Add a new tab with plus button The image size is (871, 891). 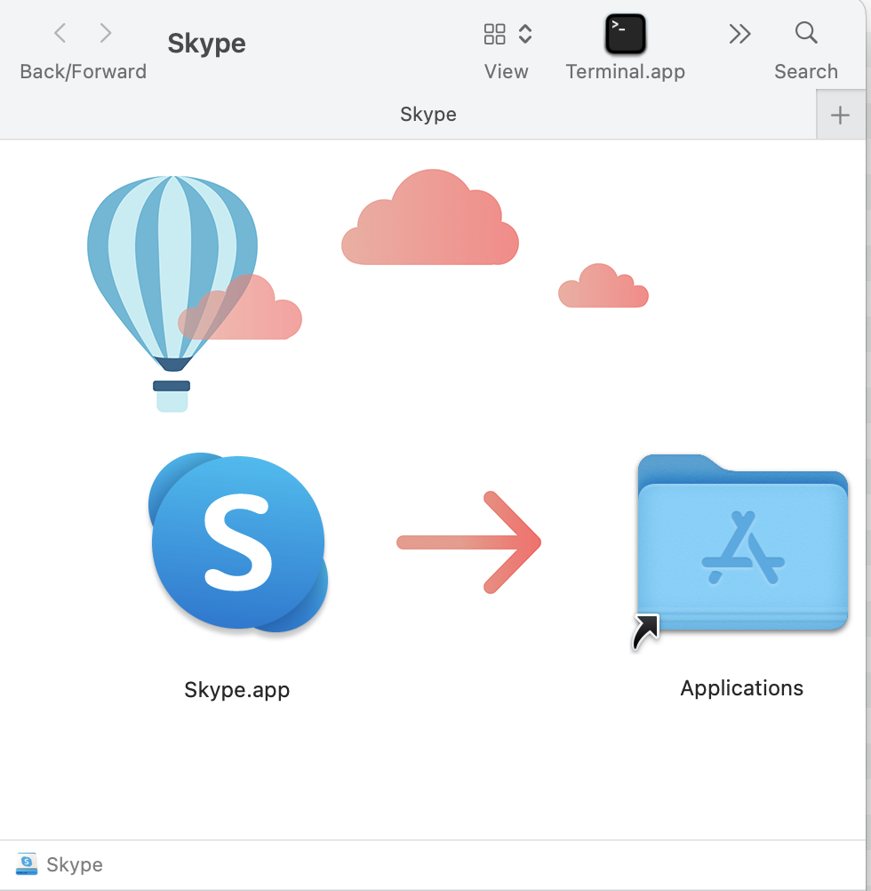(841, 116)
